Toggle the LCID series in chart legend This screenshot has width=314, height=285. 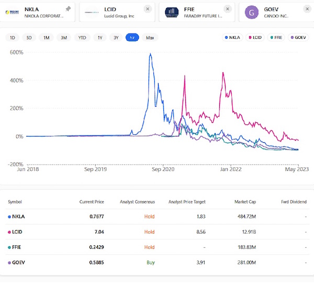[255, 38]
